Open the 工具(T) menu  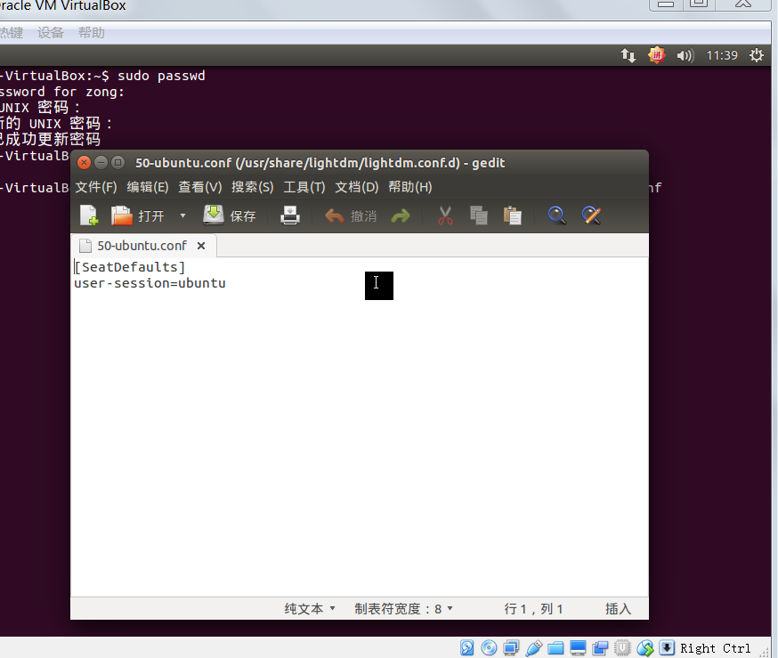[x=304, y=187]
